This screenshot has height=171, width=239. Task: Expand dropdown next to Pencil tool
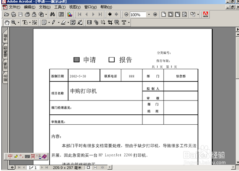click(58, 23)
